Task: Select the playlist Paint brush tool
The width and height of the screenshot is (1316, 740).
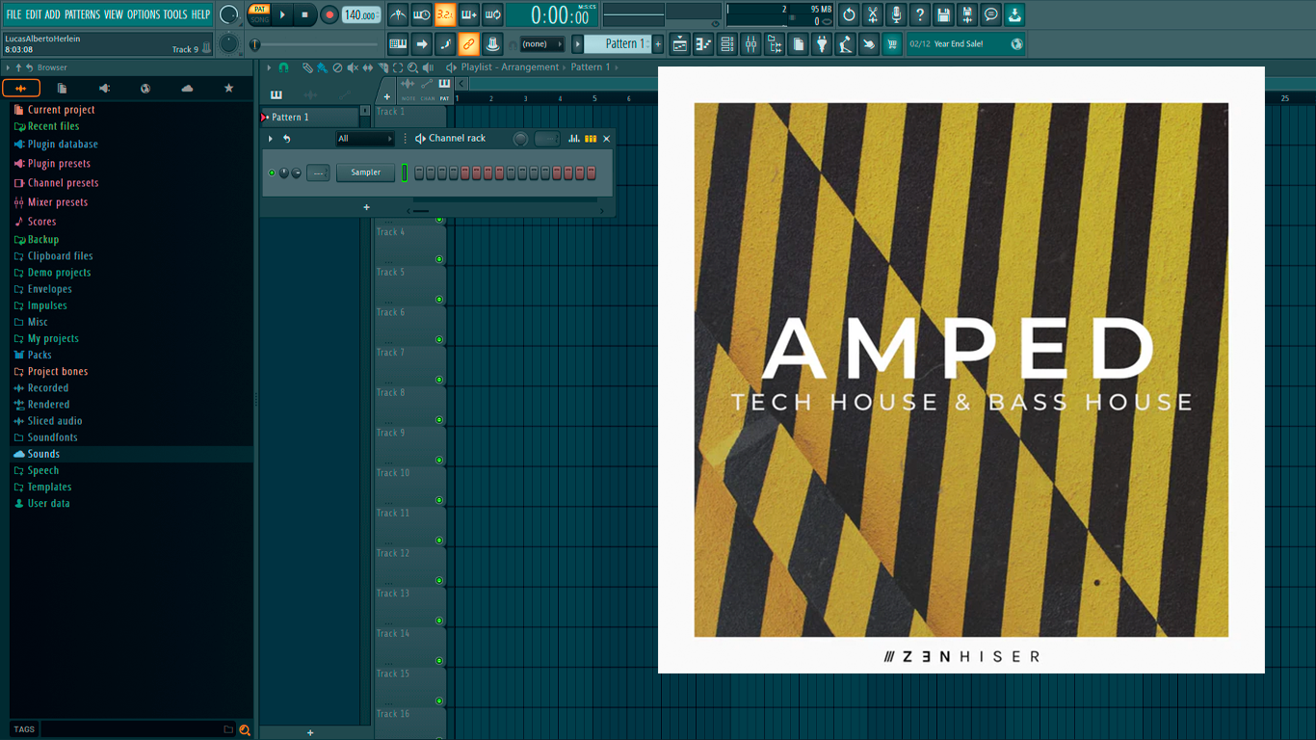Action: 321,67
